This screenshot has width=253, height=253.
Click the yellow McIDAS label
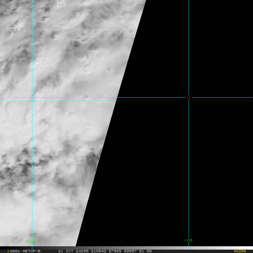coord(240,251)
